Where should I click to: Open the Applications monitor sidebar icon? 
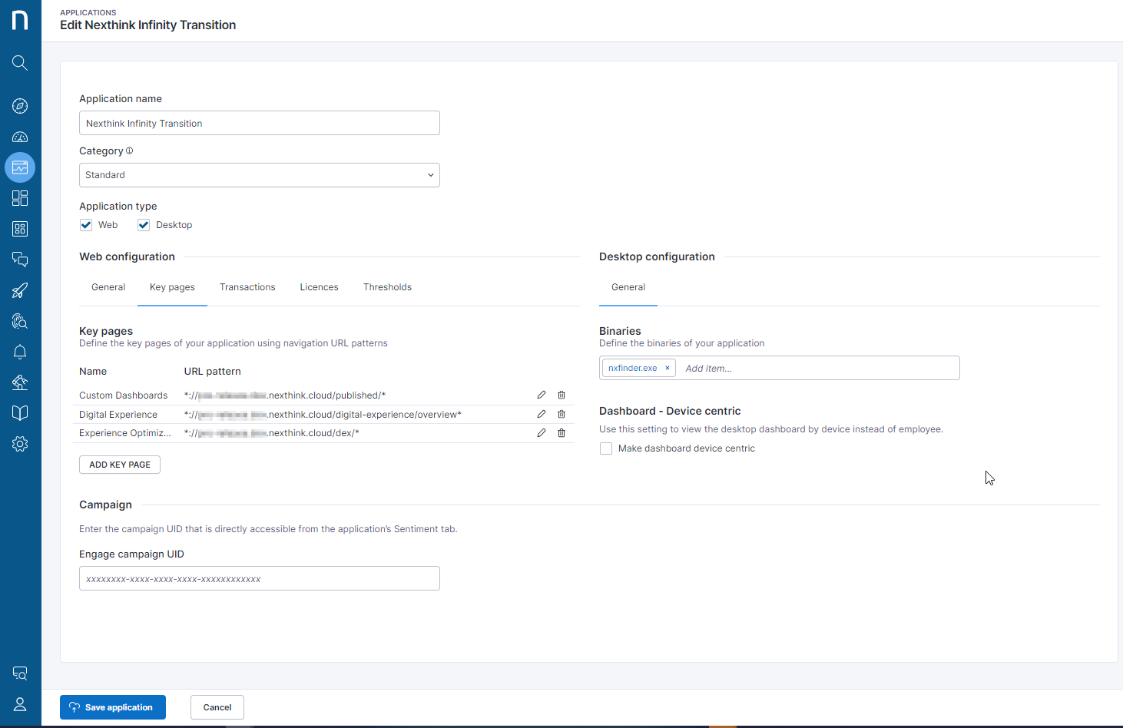(x=20, y=167)
